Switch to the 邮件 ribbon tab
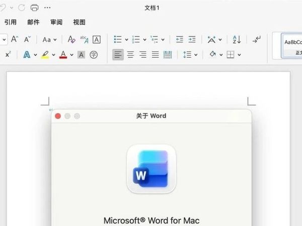The width and height of the screenshot is (302, 226). (33, 22)
